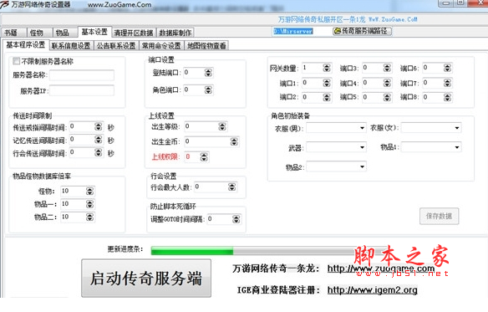Open the 物品1 dropdown
The width and height of the screenshot is (488, 312).
click(x=457, y=147)
